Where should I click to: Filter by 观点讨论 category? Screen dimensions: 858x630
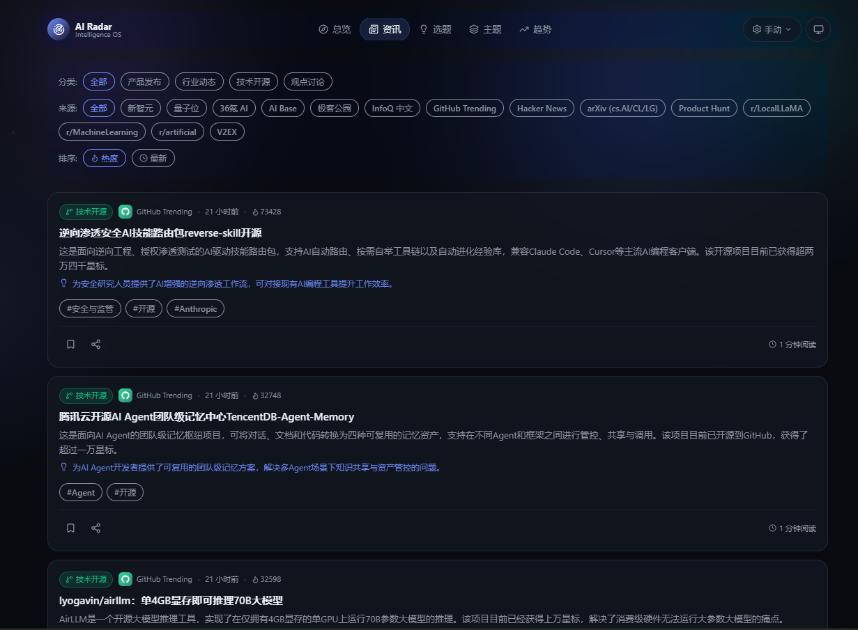[x=307, y=81]
